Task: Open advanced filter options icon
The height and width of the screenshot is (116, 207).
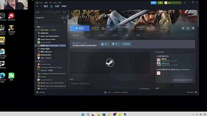Action: pos(65,22)
